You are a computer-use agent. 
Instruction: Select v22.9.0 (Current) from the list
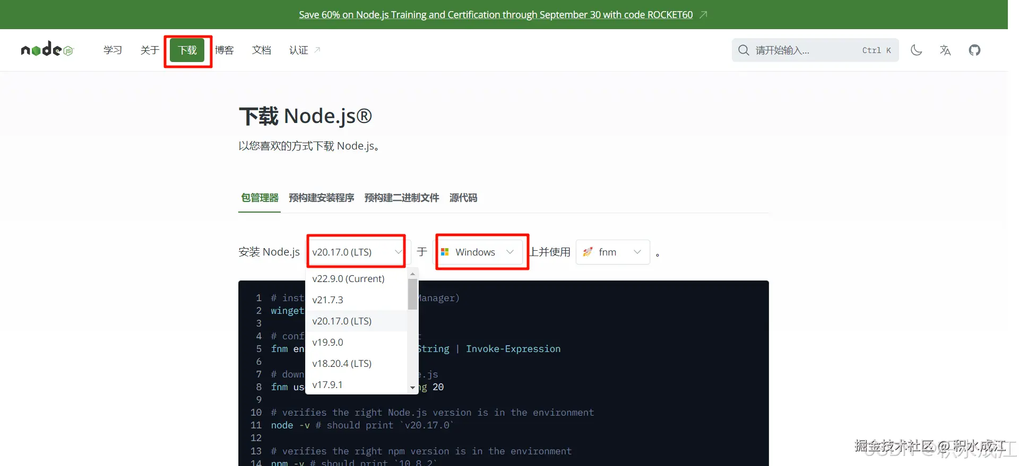(x=356, y=278)
